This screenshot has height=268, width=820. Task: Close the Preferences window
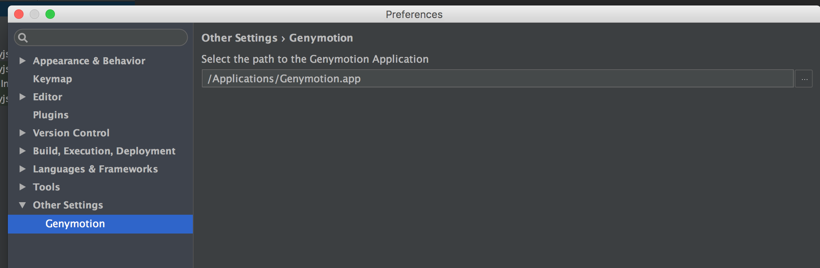[19, 14]
